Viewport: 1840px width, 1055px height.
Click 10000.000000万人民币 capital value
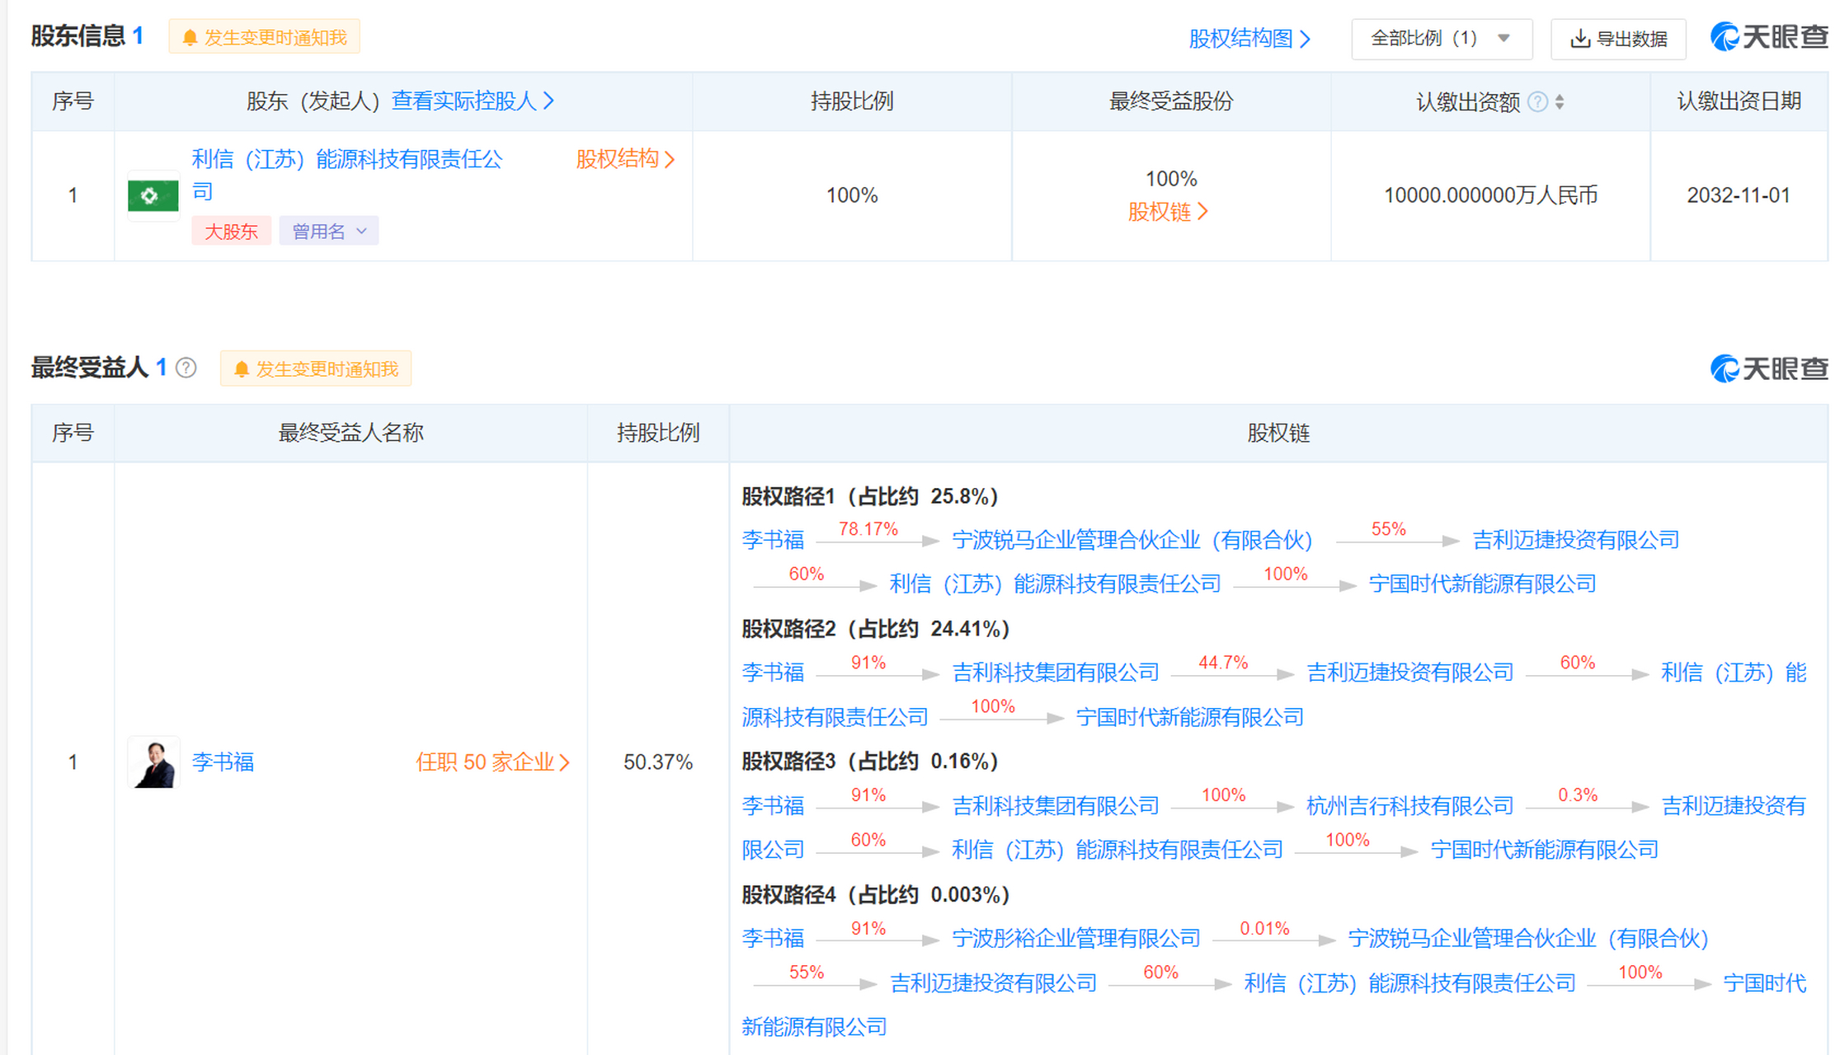[1490, 196]
